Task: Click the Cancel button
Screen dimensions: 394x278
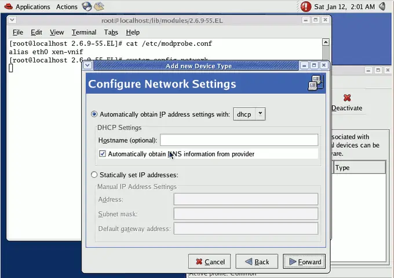Action: pos(209,262)
